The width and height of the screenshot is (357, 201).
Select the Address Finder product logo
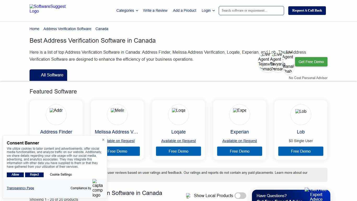(56, 114)
